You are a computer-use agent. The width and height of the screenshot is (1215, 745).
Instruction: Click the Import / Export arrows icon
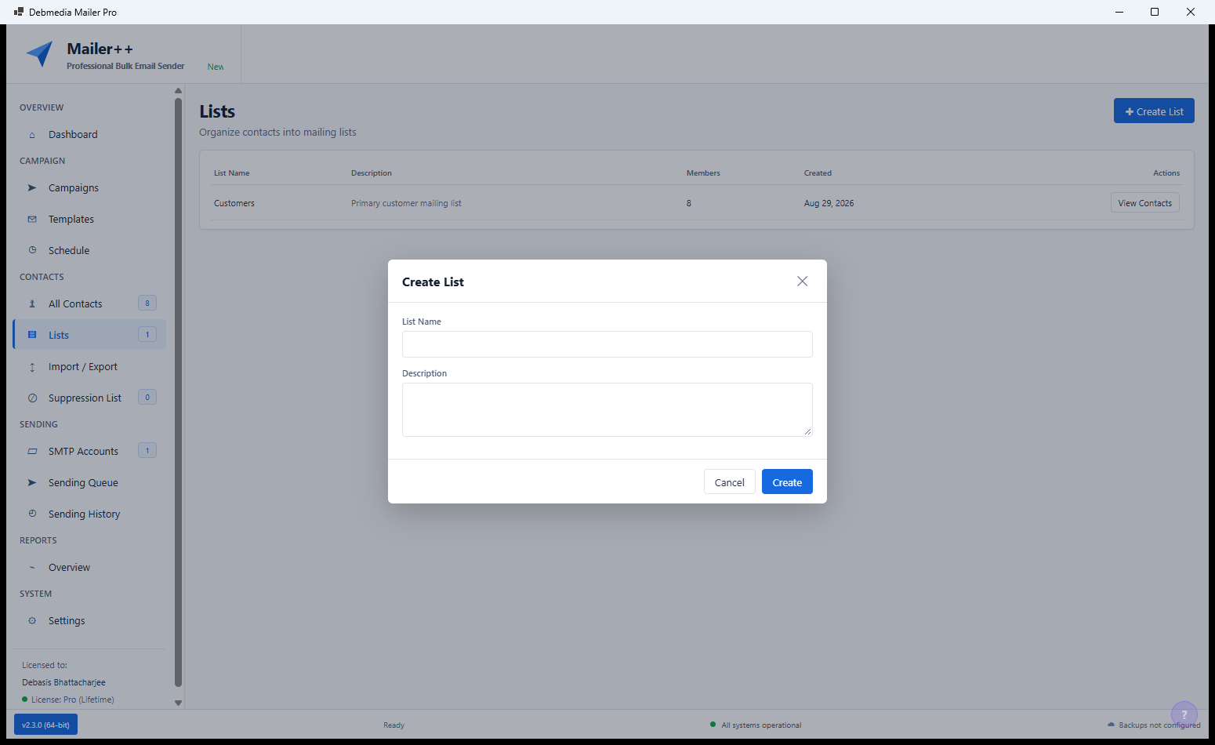(x=32, y=367)
